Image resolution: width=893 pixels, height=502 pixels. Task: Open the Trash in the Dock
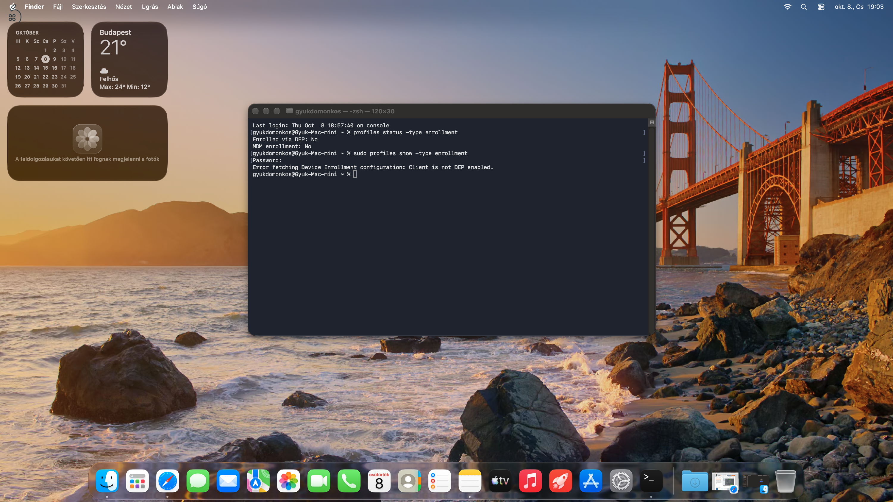pyautogui.click(x=785, y=481)
